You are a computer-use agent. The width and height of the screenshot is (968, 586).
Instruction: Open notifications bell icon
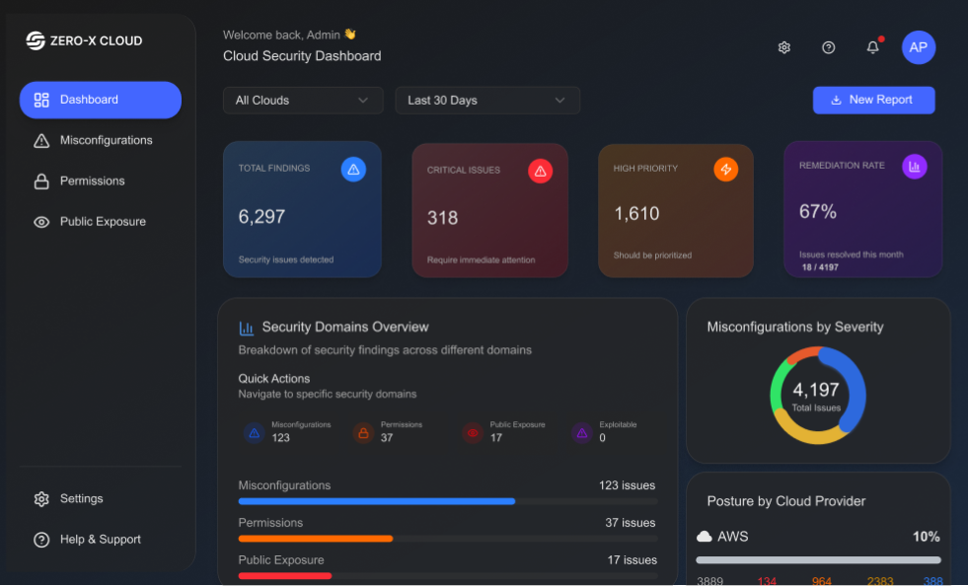(x=872, y=47)
